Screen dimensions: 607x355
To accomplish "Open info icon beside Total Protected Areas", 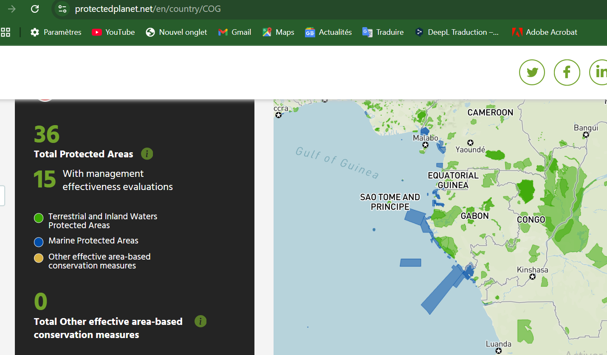I will click(147, 154).
